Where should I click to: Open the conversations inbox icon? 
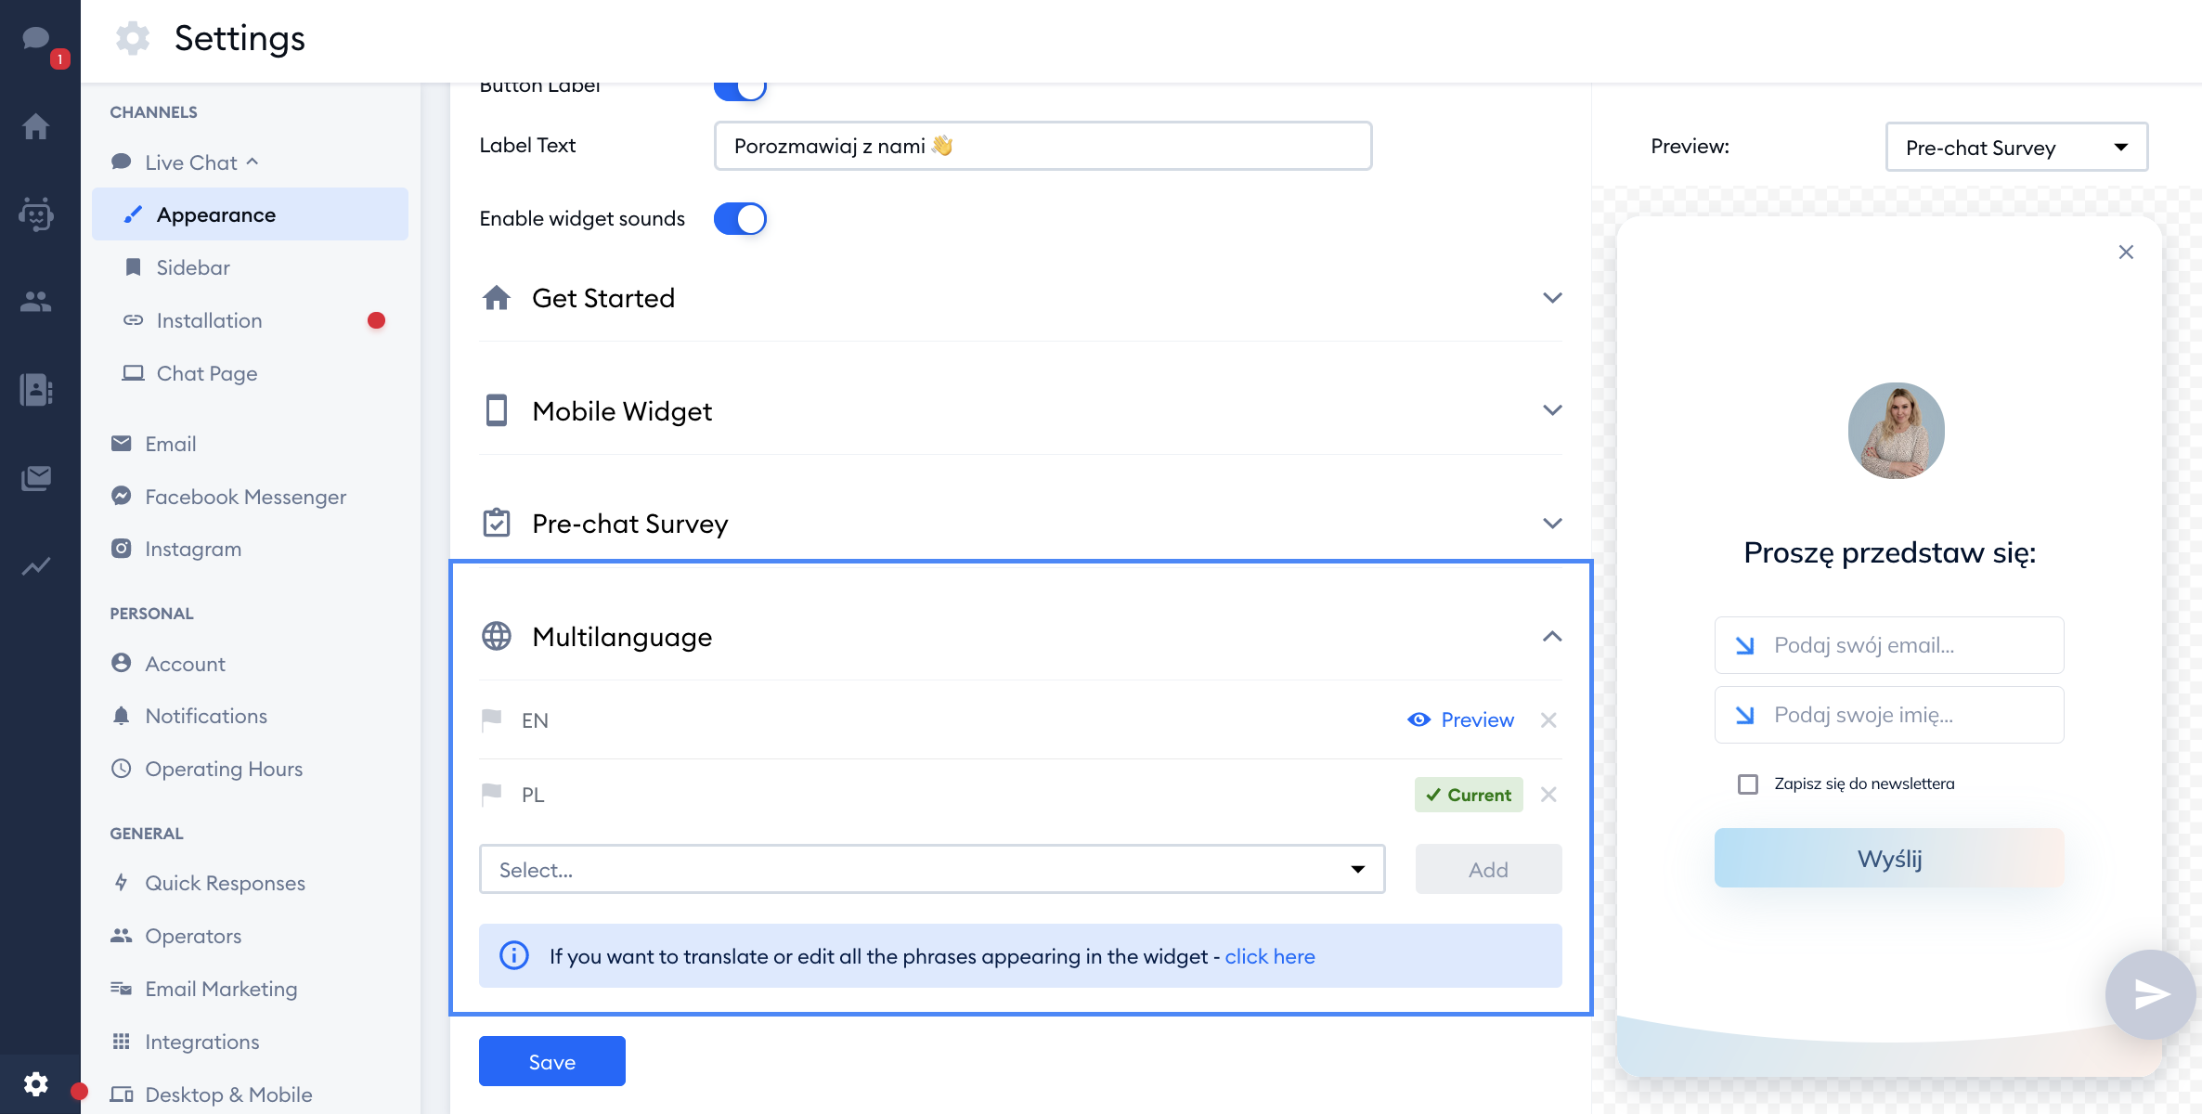pos(36,39)
